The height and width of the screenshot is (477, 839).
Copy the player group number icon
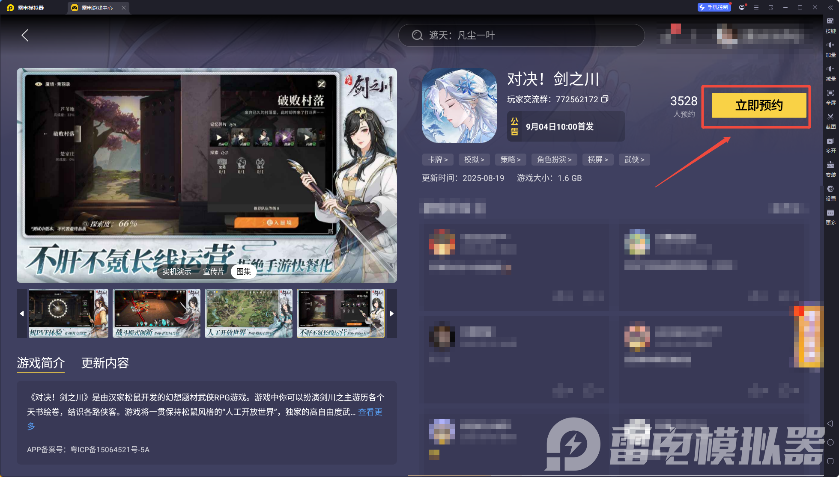click(605, 99)
